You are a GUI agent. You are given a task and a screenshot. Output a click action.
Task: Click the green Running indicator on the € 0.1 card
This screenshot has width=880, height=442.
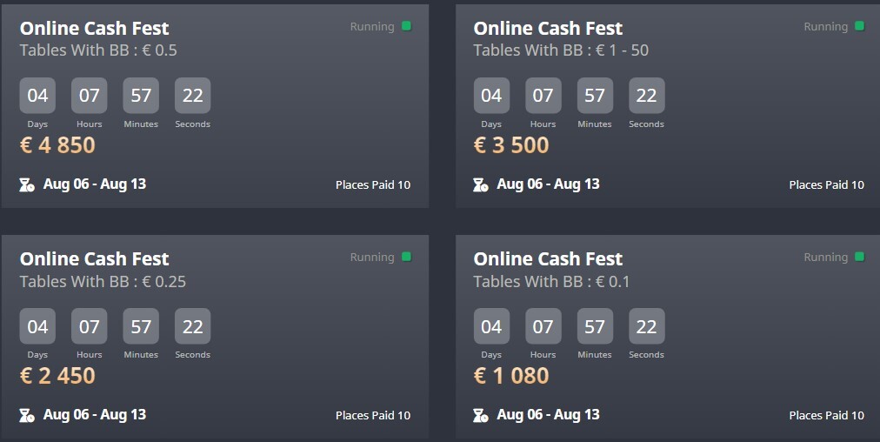pos(860,257)
